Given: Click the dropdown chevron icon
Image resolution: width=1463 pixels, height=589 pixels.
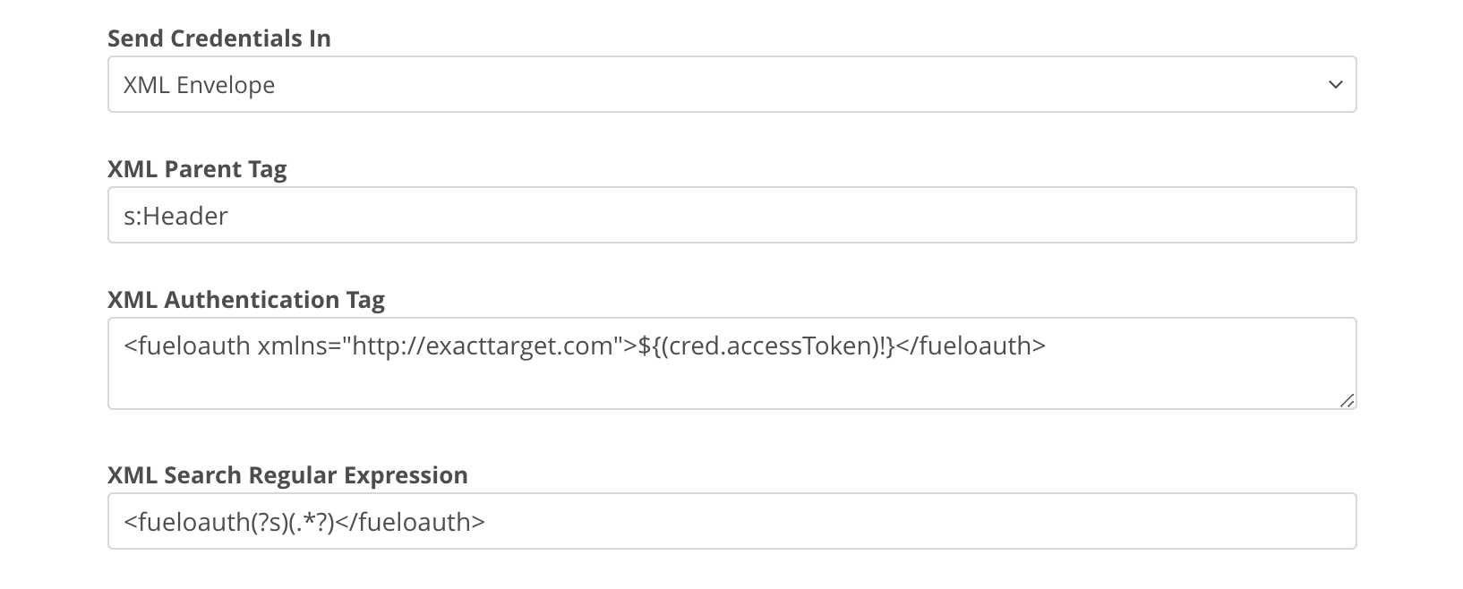Looking at the screenshot, I should pyautogui.click(x=1335, y=85).
